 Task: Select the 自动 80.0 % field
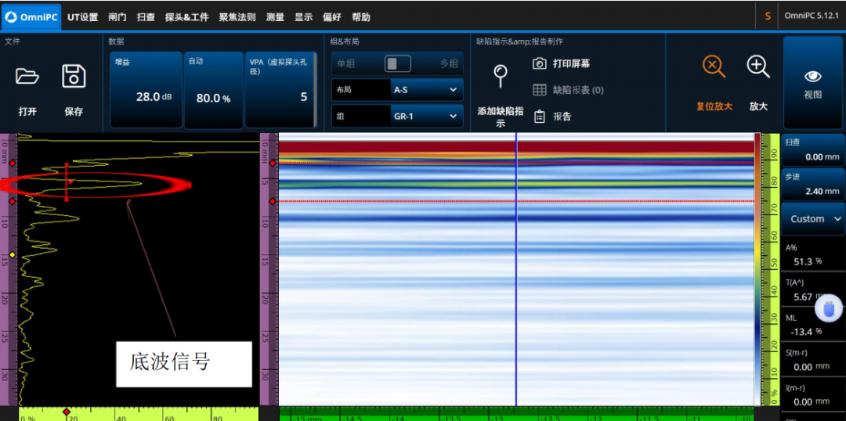[214, 90]
